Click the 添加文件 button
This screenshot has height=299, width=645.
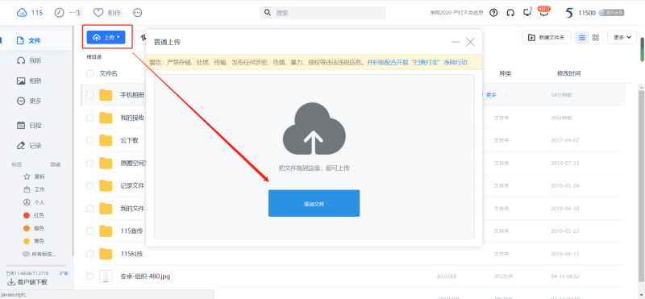click(314, 203)
